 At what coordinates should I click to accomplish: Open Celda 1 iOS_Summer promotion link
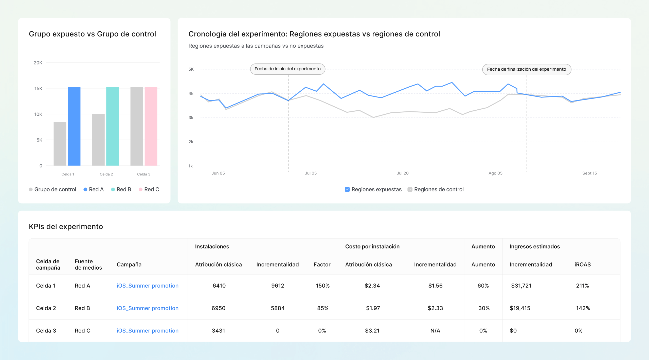(x=147, y=286)
